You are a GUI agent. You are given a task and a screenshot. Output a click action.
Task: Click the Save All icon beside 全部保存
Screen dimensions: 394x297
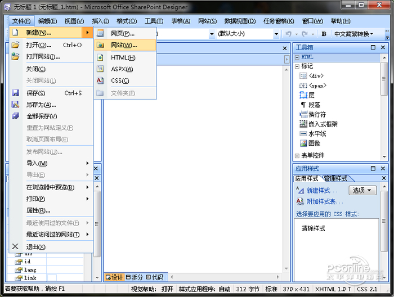click(15, 116)
